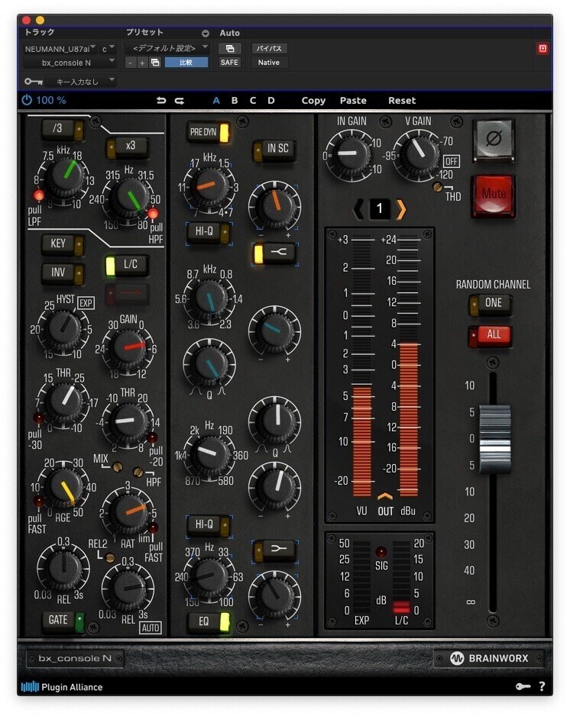Click next channel orange arrow
Image resolution: width=570 pixels, height=716 pixels.
click(x=401, y=208)
